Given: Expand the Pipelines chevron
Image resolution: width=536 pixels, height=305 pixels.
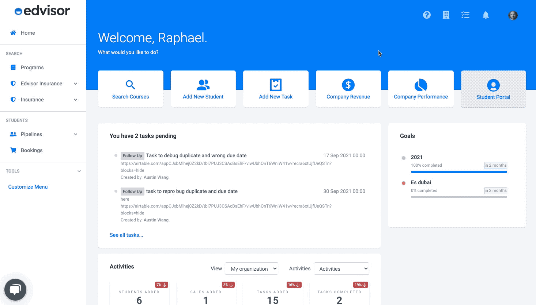Looking at the screenshot, I should point(76,134).
